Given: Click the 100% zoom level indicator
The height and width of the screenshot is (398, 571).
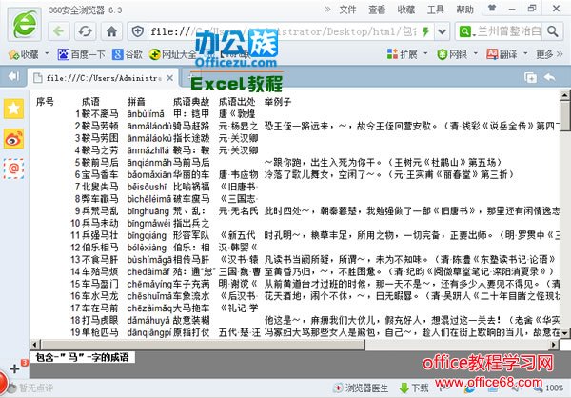Looking at the screenshot, I should point(554,388).
